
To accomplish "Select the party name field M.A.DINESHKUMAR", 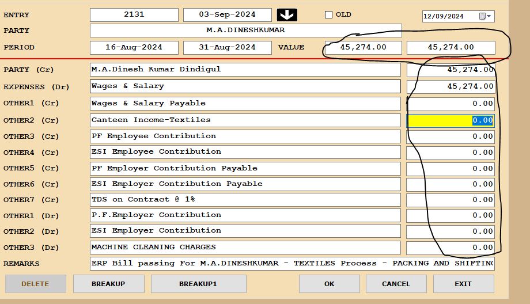I will click(x=245, y=31).
